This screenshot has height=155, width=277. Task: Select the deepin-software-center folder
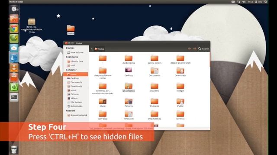[103, 73]
